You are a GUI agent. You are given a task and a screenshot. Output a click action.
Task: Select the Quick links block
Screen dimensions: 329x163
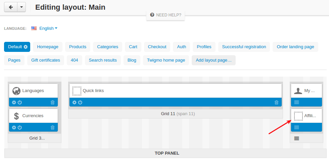tap(175, 91)
